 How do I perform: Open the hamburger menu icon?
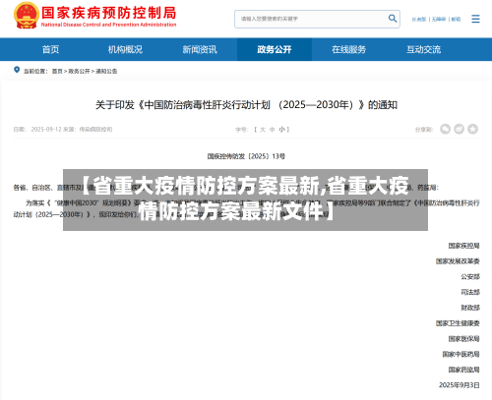point(475,19)
